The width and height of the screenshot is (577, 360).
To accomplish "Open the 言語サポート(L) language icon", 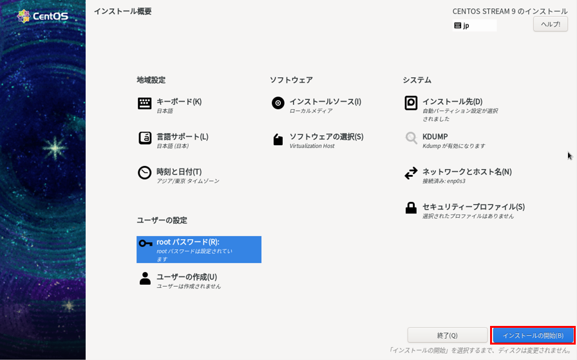I will point(145,138).
